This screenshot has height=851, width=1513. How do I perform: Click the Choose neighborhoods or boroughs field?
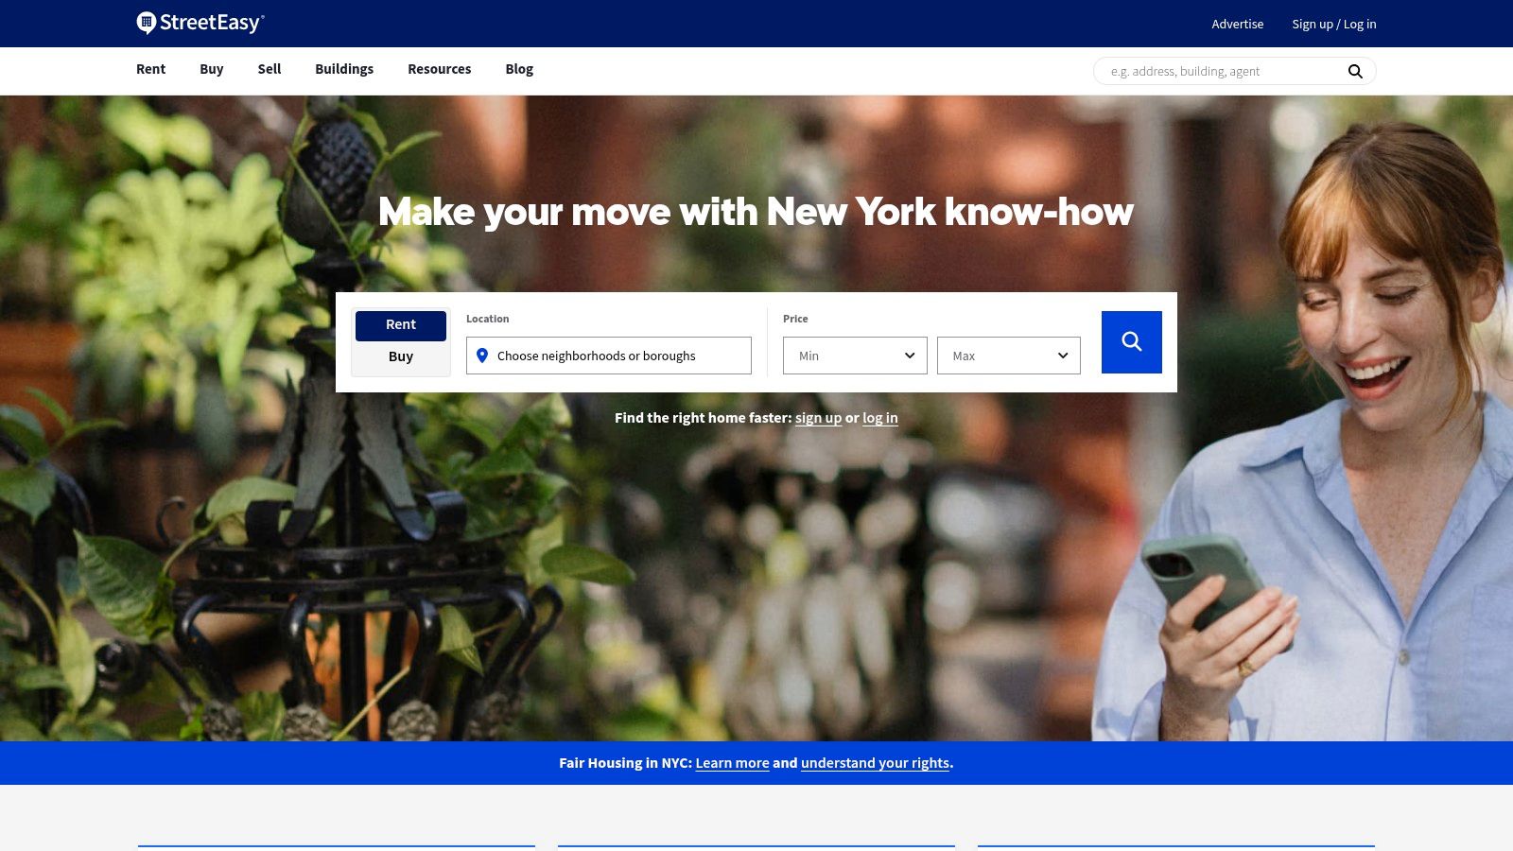coord(609,356)
